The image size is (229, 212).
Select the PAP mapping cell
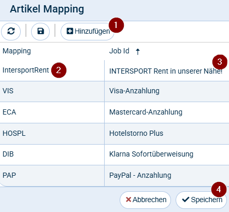pos(52,176)
